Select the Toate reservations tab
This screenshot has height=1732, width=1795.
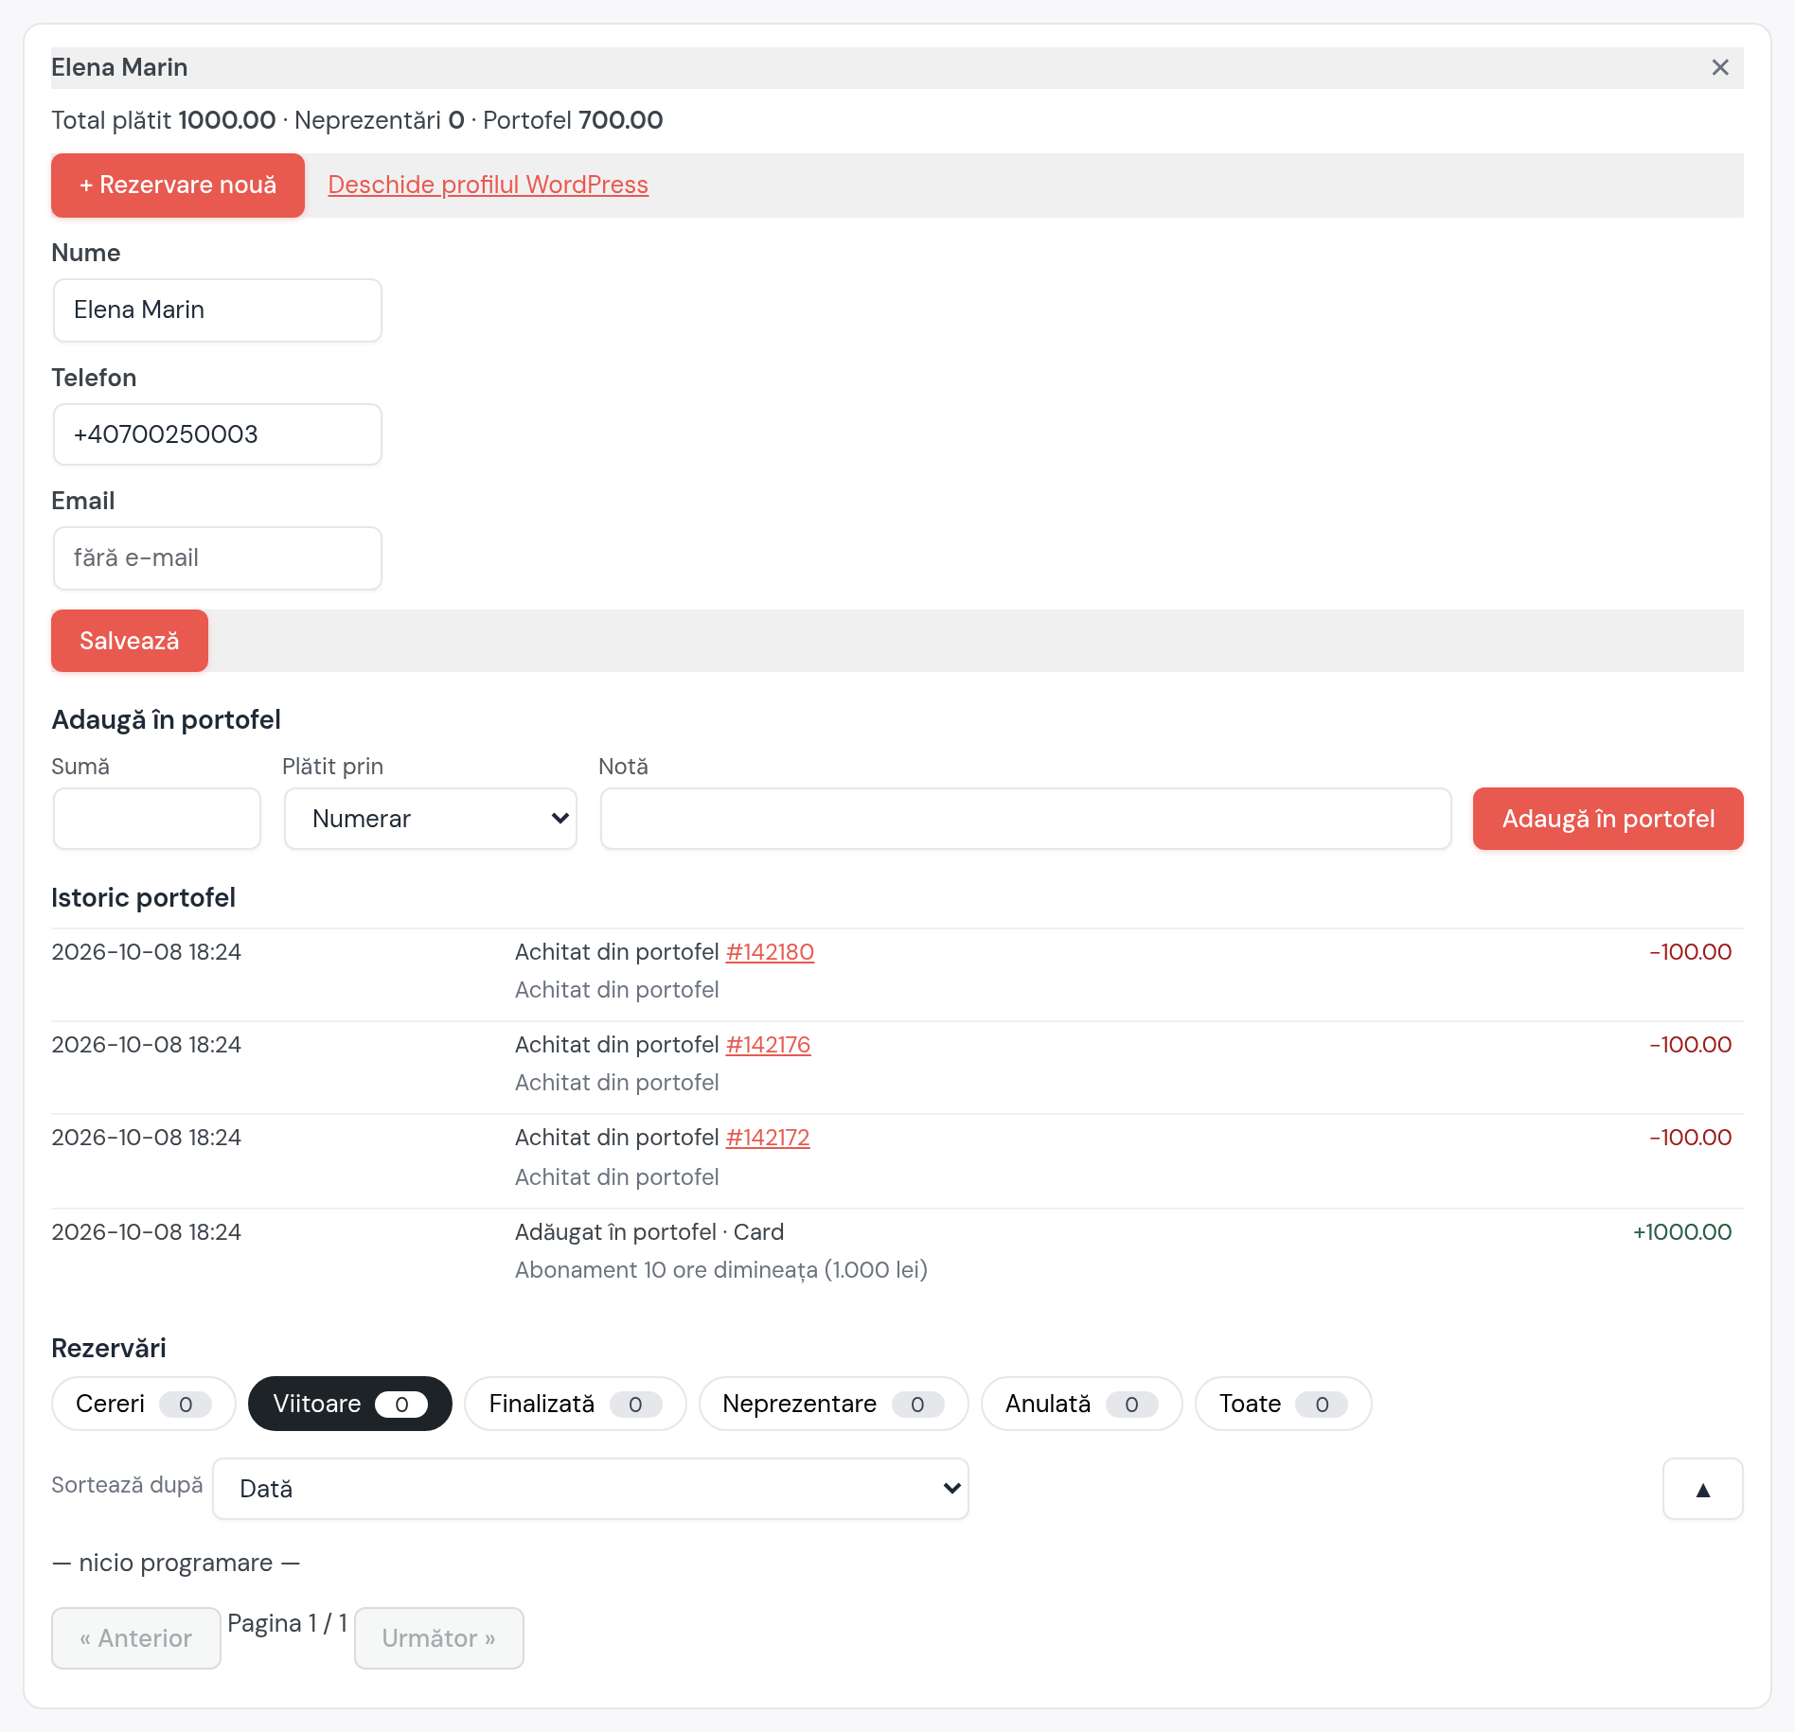(1283, 1404)
